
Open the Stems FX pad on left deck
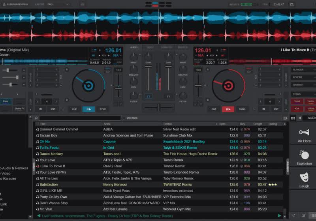click(19, 109)
